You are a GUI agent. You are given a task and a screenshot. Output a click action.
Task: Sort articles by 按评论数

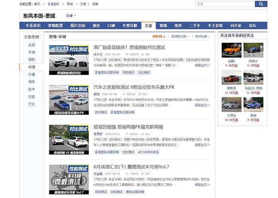tap(202, 36)
